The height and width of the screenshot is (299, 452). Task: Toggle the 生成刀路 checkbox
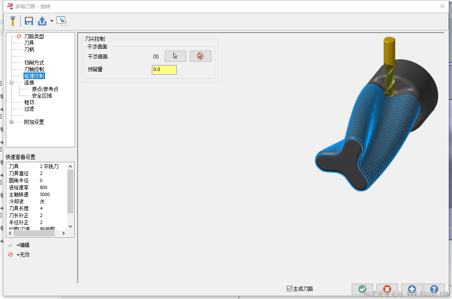[x=289, y=289]
